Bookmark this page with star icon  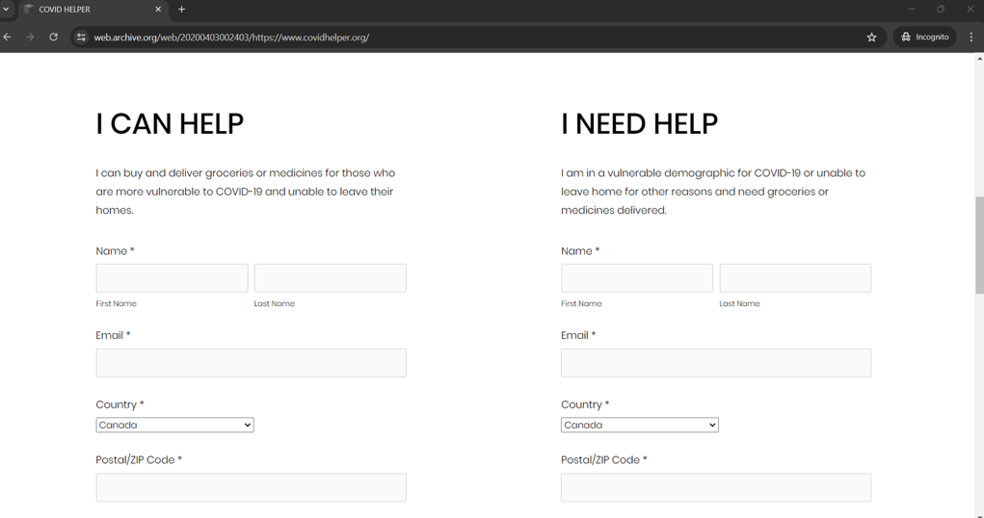pos(871,37)
